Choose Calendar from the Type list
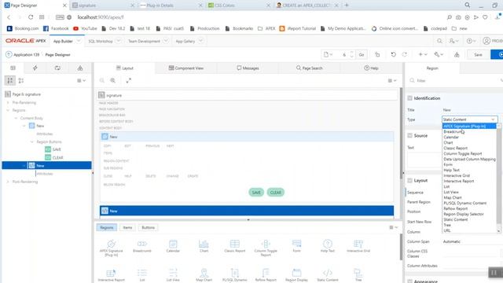This screenshot has height=283, width=503. click(451, 137)
